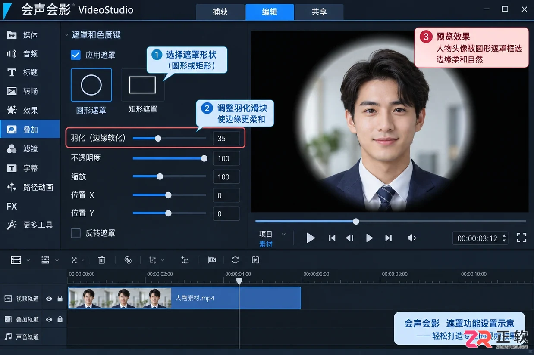The height and width of the screenshot is (355, 534).
Task: Select the 人物素材.mp4 clip on timeline
Action: click(x=184, y=298)
